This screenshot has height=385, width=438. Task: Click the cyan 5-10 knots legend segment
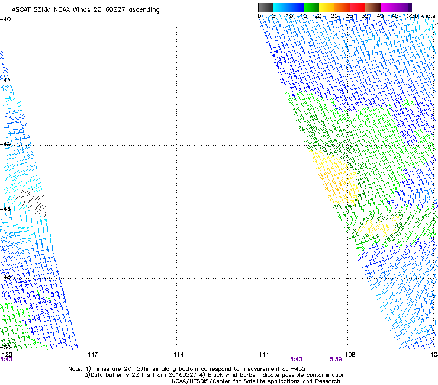pos(281,7)
